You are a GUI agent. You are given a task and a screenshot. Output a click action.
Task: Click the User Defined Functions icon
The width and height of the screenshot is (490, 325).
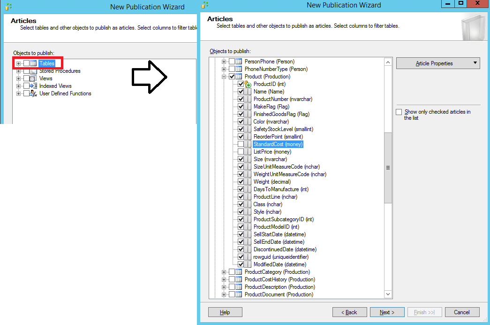pyautogui.click(x=33, y=93)
